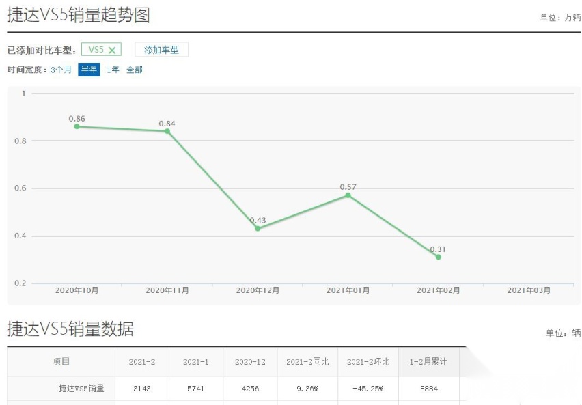582x405 pixels.
Task: Click the 0.84 data point for 2020年11月
Action: tap(167, 131)
